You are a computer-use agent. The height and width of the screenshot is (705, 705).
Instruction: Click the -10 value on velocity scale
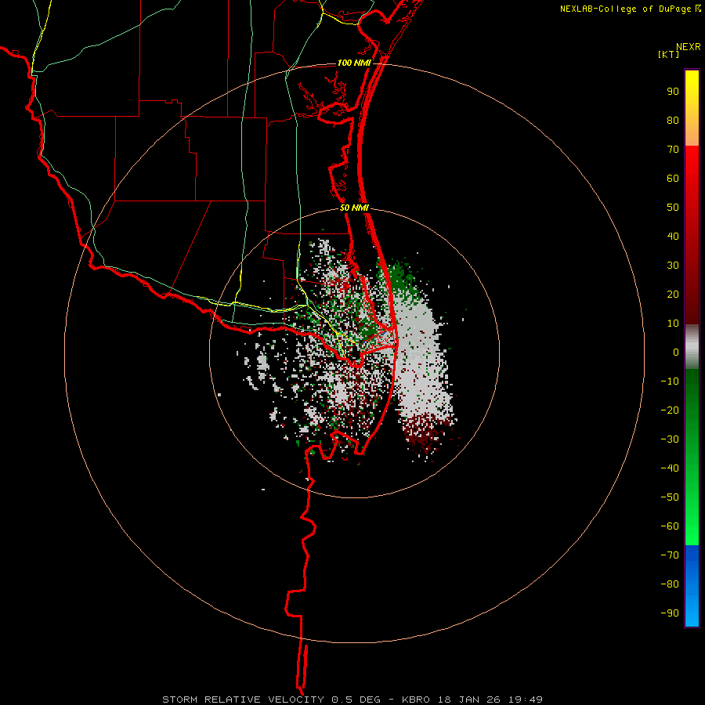point(670,381)
